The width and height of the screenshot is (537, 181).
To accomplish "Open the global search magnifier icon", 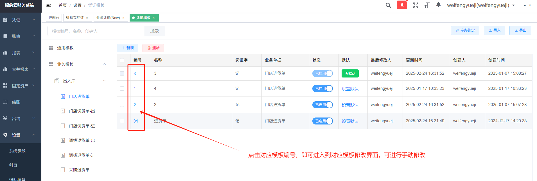I will coord(388,5).
